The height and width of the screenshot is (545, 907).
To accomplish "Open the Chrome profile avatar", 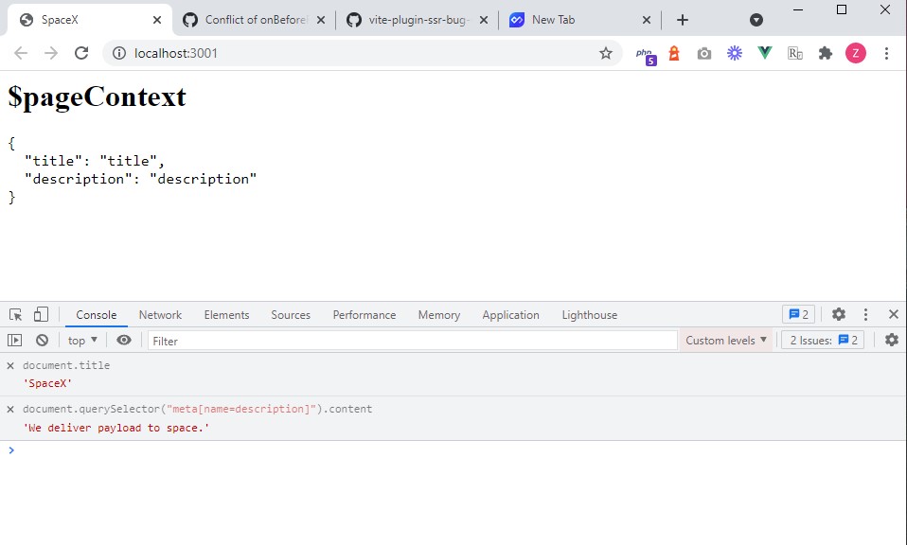I will click(x=856, y=53).
